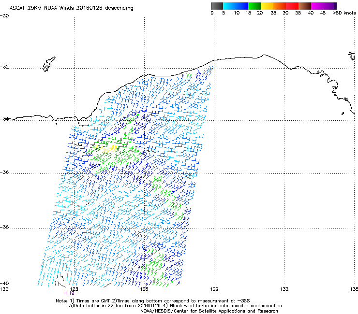
Task: Click the '>50 knots' legend label
Action: [x=344, y=13]
